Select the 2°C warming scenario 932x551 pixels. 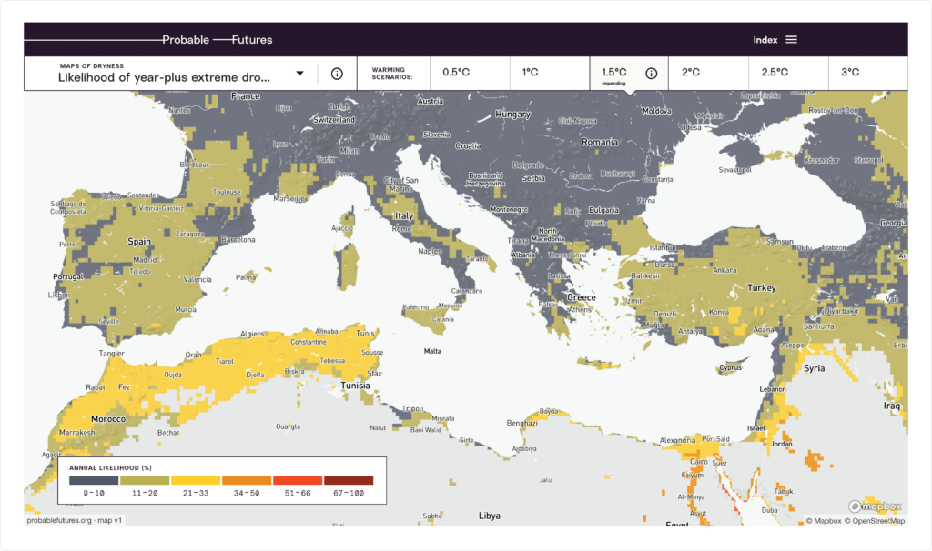[x=708, y=74]
